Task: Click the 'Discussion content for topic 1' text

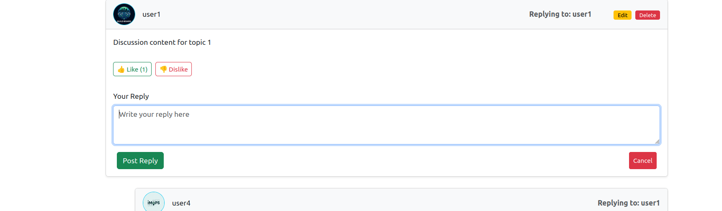Action: coord(162,42)
